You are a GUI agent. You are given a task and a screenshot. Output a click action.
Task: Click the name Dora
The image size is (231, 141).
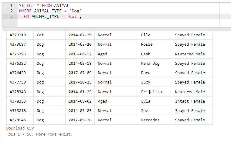point(146,73)
